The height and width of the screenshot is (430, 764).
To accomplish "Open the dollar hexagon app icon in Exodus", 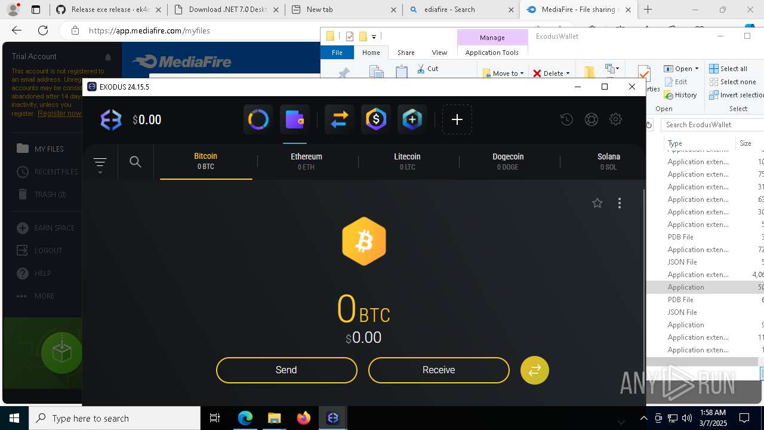I will pyautogui.click(x=375, y=119).
